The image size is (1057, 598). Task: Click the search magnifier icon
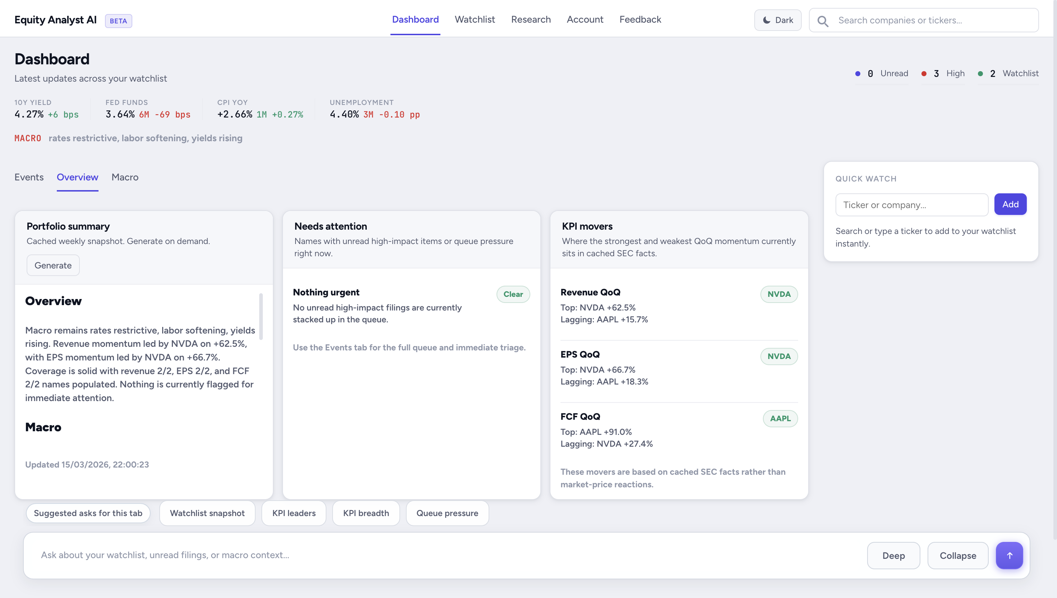point(823,20)
